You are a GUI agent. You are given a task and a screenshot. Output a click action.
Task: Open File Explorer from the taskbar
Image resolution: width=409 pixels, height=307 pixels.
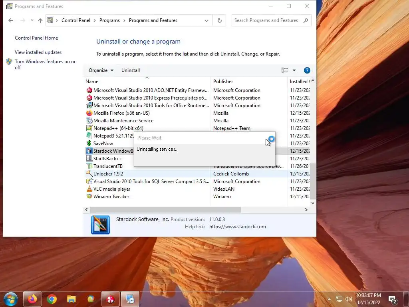pos(71,299)
